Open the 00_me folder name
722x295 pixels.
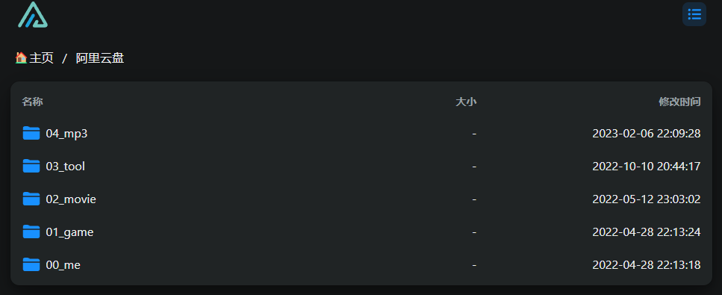(63, 265)
